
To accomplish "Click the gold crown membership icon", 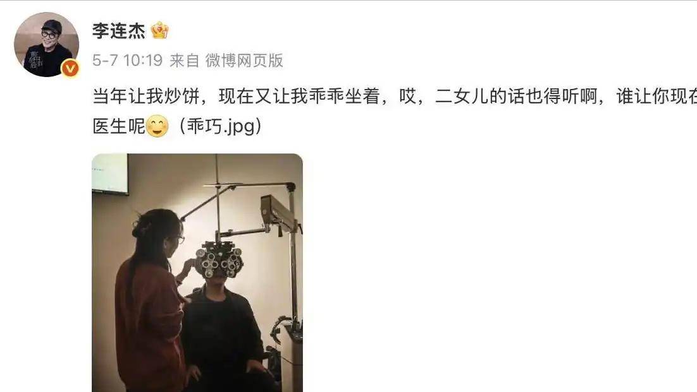I will pyautogui.click(x=159, y=30).
